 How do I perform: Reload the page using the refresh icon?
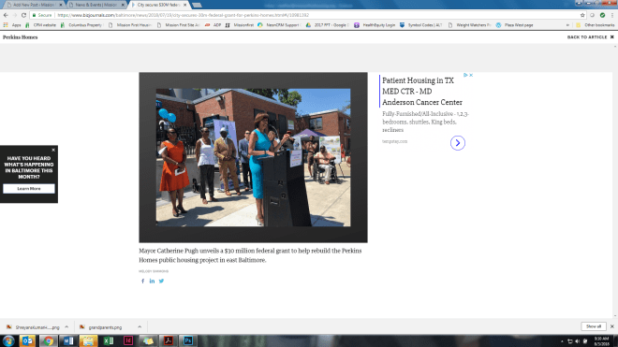point(23,15)
